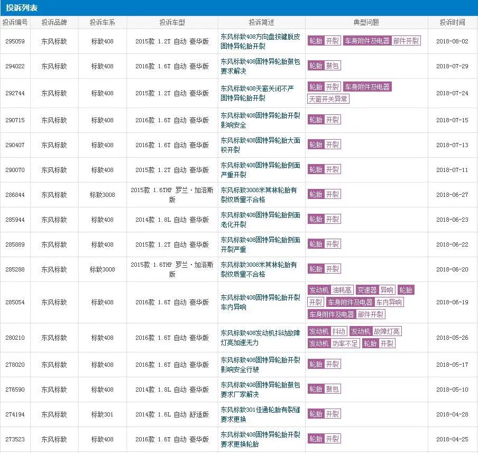This screenshot has height=453, width=478.
Task: Click complaint number 292744
Action: pyautogui.click(x=15, y=93)
